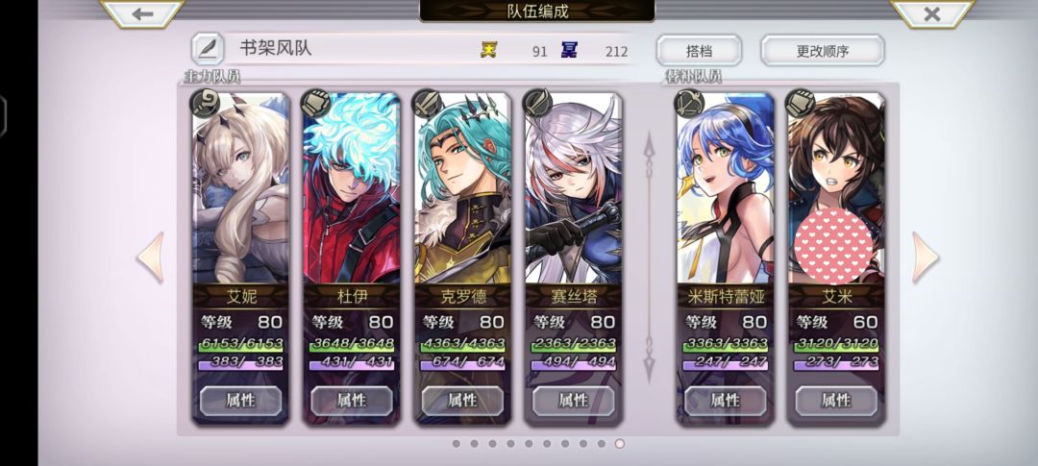Click the 更改顺序 change order button
The image size is (1038, 466).
coord(822,50)
